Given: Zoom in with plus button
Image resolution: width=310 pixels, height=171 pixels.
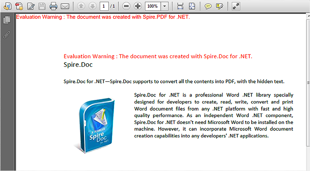Looking at the screenshot, I should (138, 6).
